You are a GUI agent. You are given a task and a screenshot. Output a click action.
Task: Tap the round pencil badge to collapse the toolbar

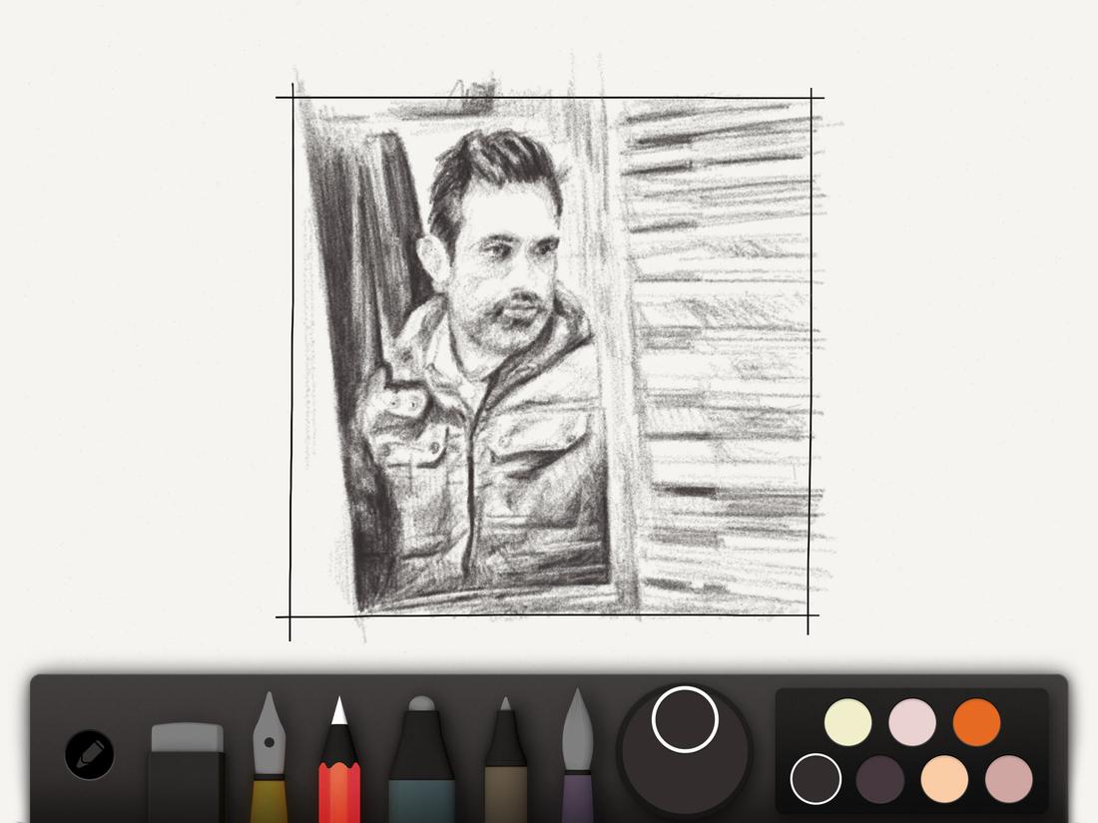tap(88, 756)
